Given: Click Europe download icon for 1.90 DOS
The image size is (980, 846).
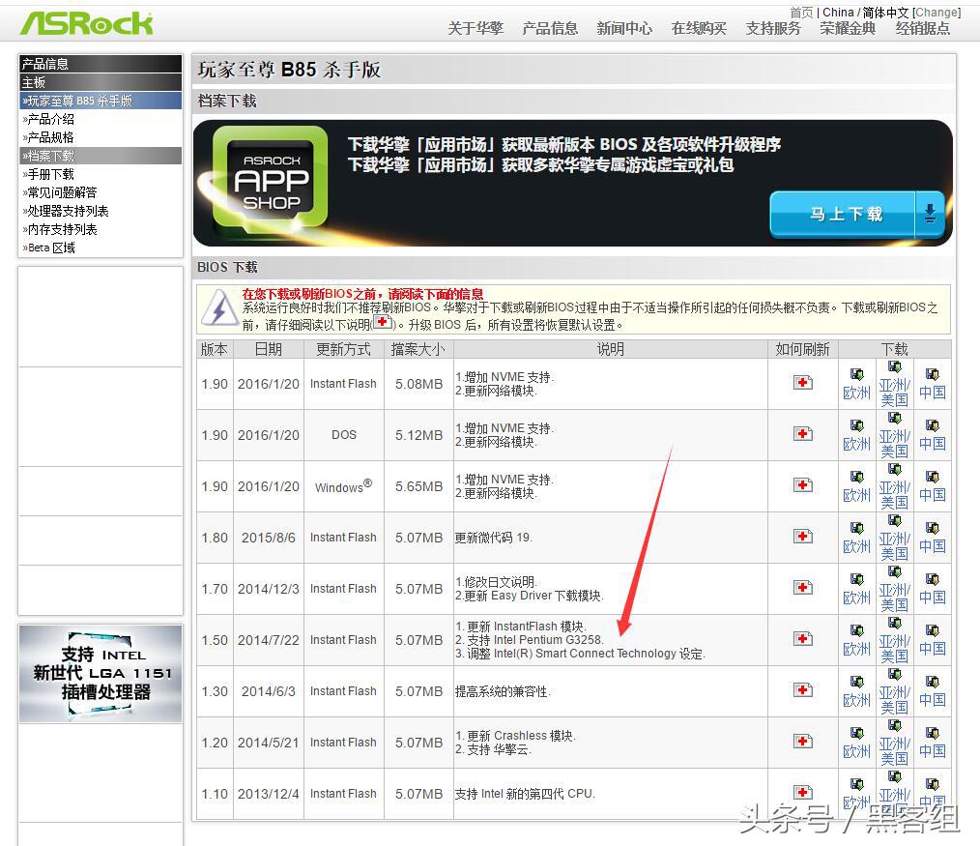Looking at the screenshot, I should click(856, 435).
